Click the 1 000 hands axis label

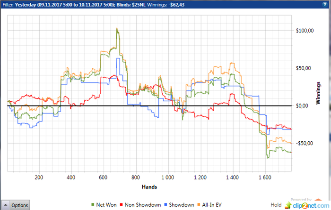point(168,178)
